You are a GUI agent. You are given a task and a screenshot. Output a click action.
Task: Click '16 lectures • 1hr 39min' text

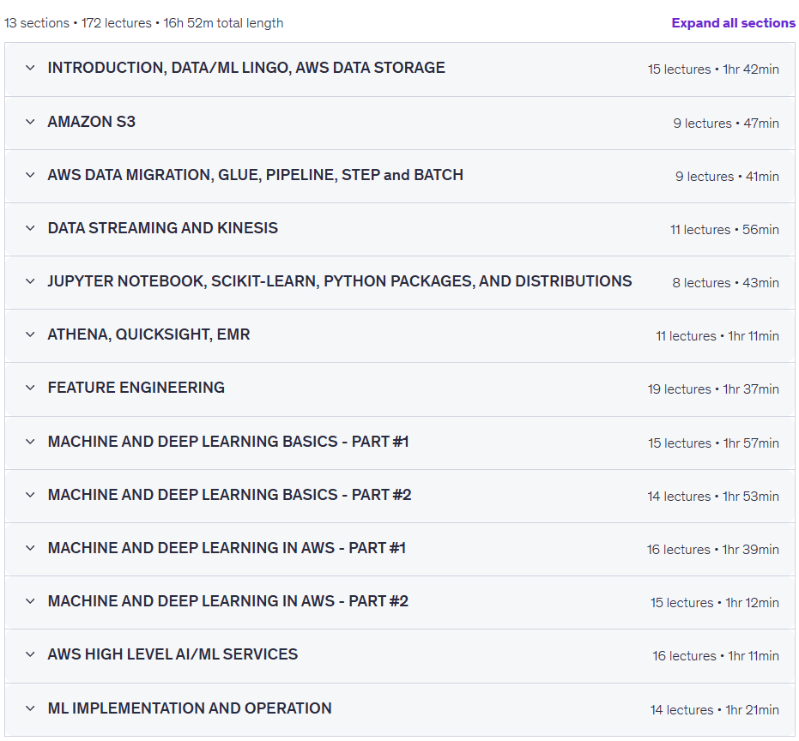(713, 550)
